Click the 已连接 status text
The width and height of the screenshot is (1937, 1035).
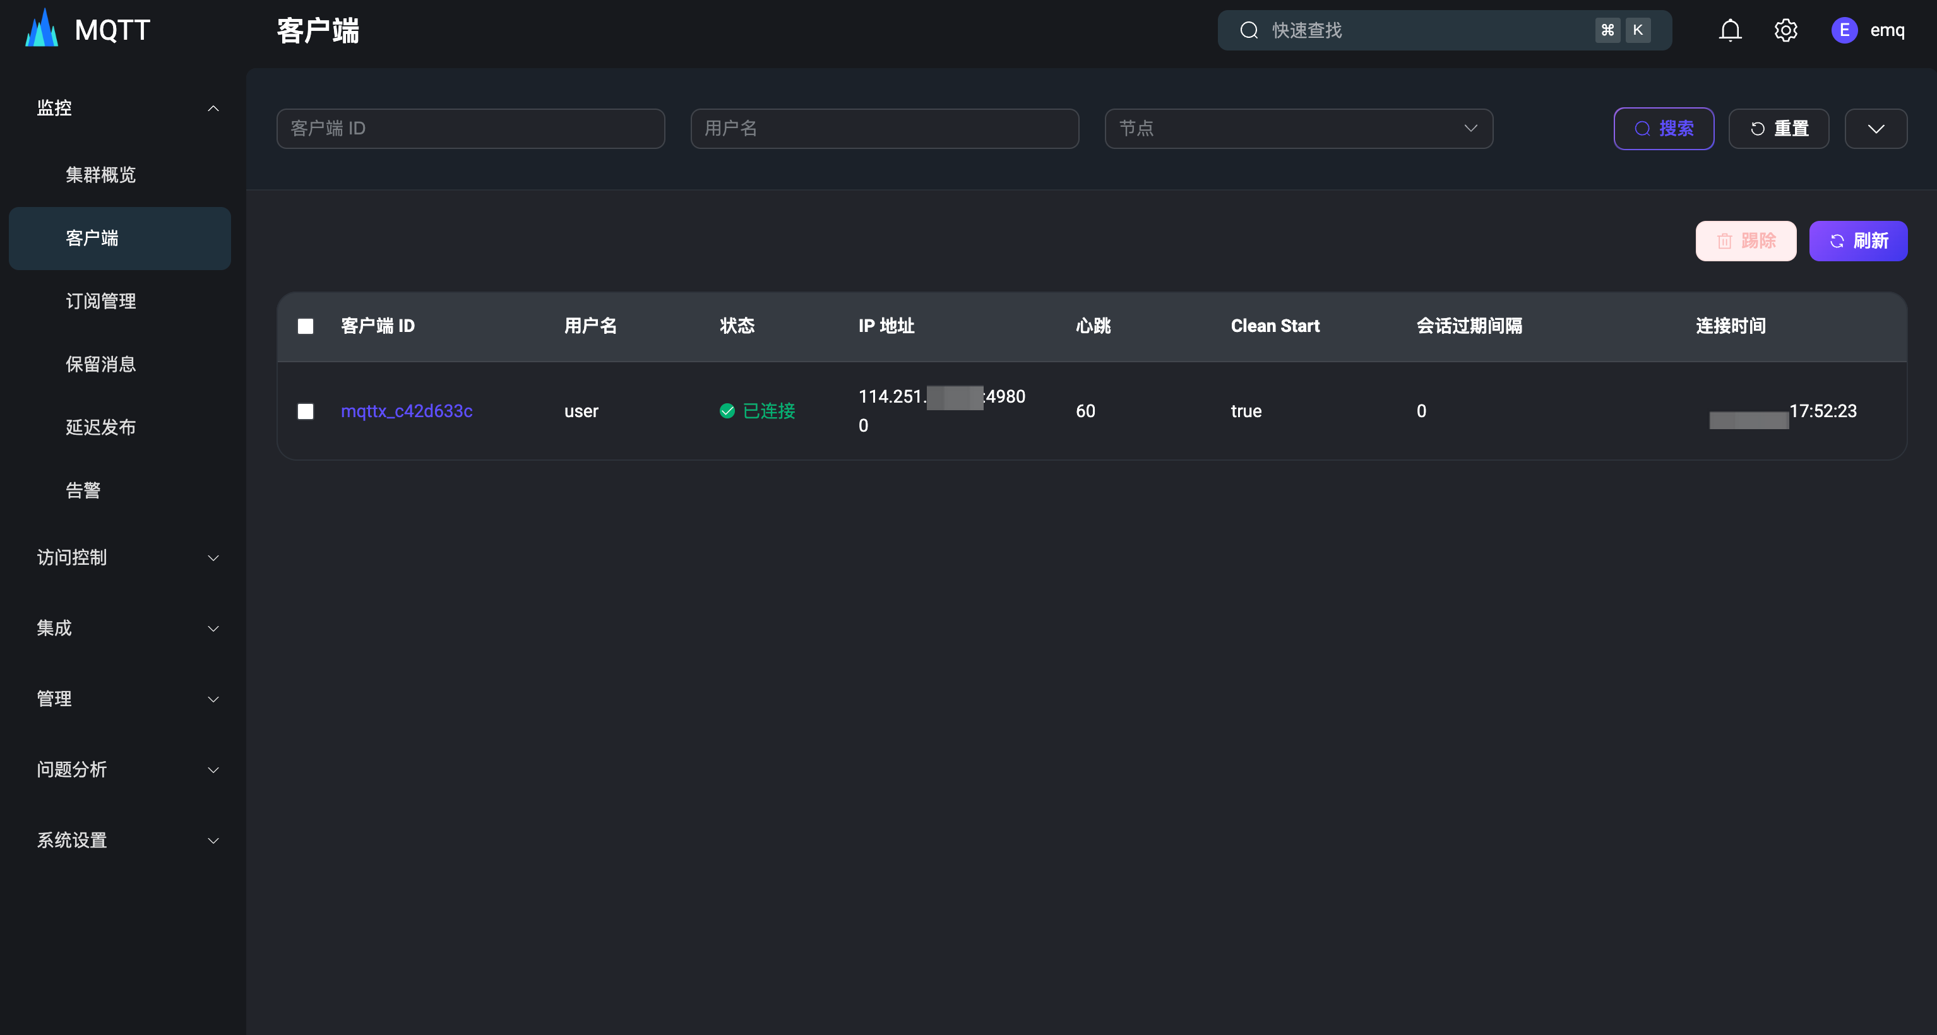(x=768, y=410)
